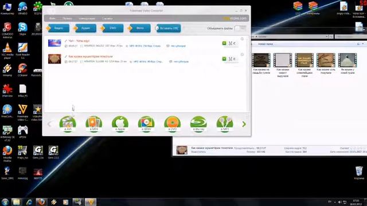Image resolution: width=367 pixels, height=206 pixels.
Task: Open Internet Explorer from the taskbar
Action: 29,202
